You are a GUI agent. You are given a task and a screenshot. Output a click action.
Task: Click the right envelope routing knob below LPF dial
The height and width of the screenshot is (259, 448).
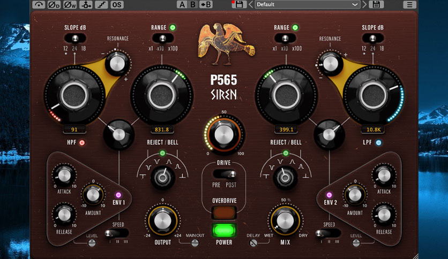coord(329,135)
